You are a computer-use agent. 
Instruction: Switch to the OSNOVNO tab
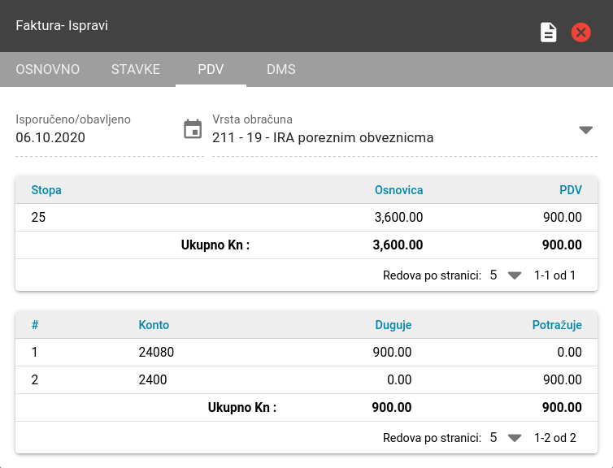coord(48,69)
